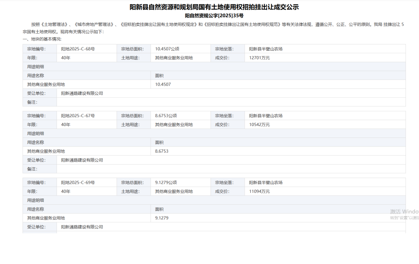The width and height of the screenshot is (419, 264).
Task: Click the empty 备注 field of parcel C-67
Action: pyautogui.click(x=231, y=169)
